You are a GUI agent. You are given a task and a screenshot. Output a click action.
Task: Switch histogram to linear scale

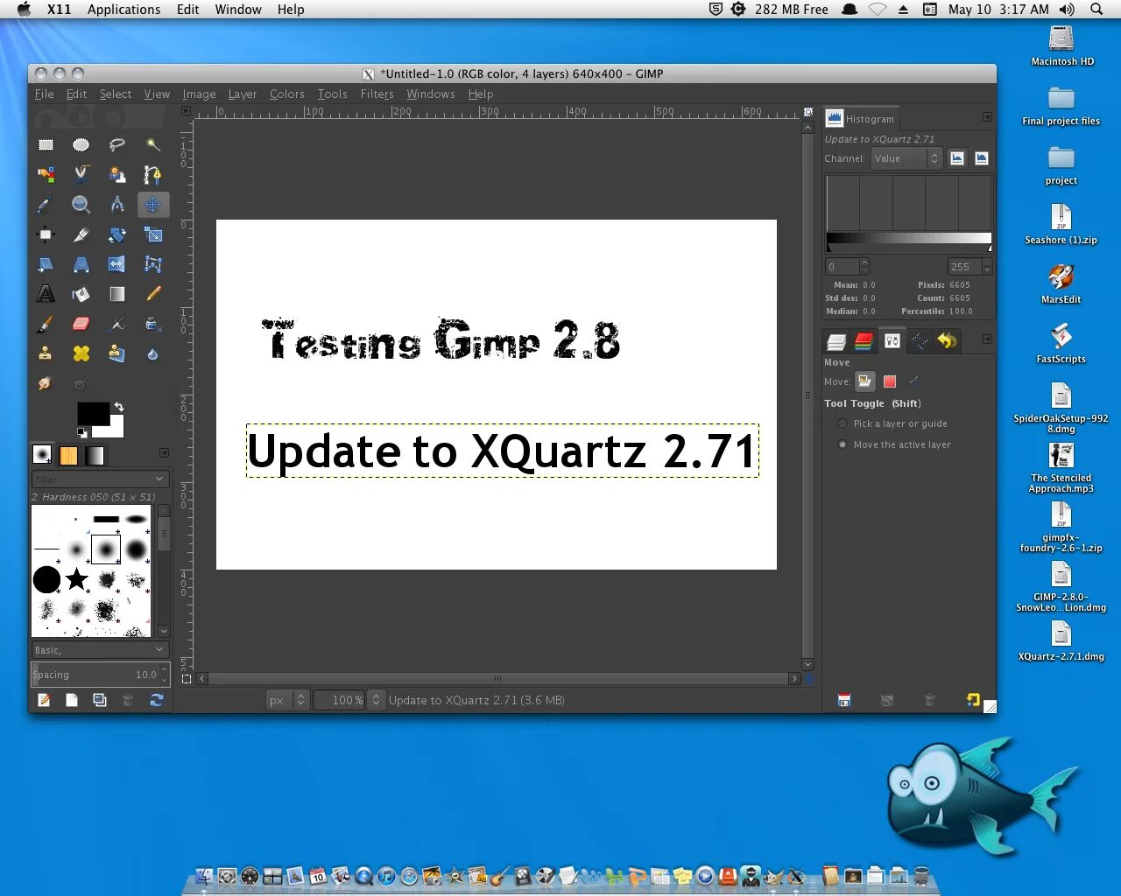coord(957,158)
